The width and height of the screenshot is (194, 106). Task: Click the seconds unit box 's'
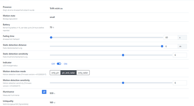coord(182,37)
